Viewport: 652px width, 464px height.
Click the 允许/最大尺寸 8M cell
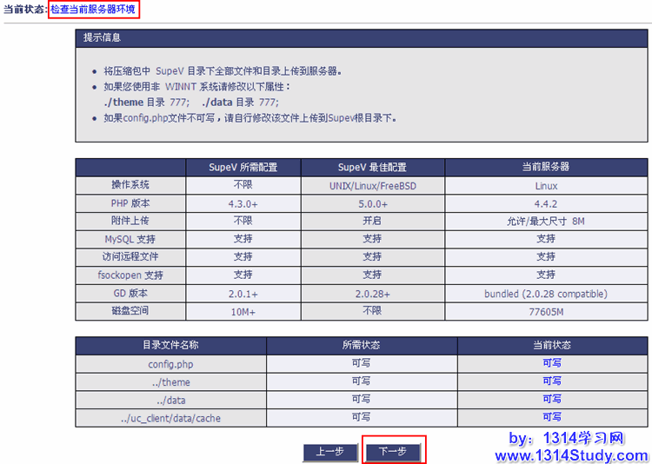click(546, 222)
